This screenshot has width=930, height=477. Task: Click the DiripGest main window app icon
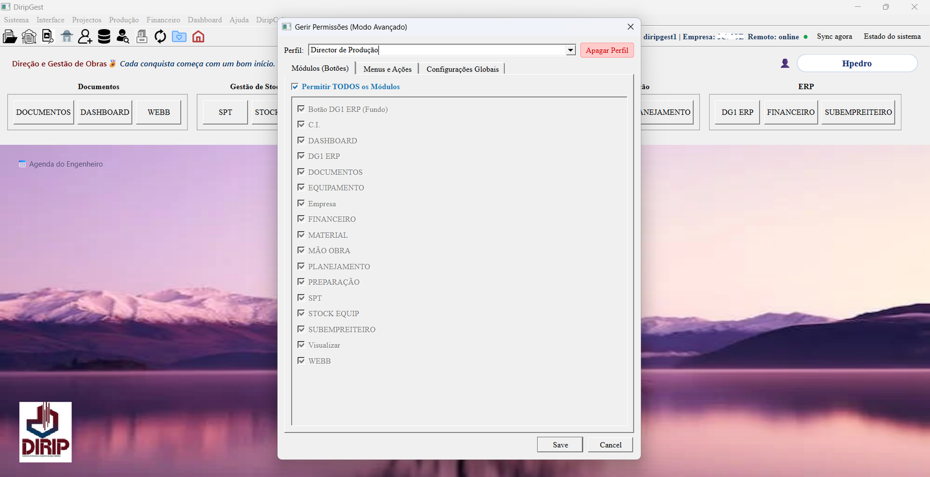click(6, 7)
